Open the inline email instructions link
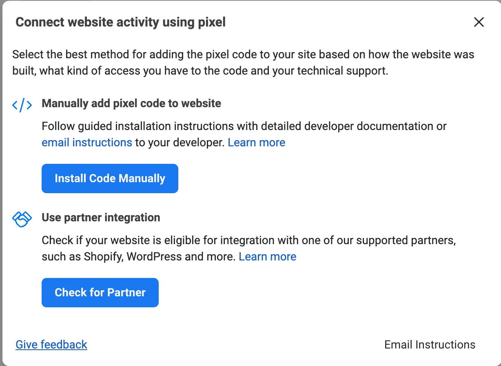Screen dimensions: 501x366 (x=87, y=143)
